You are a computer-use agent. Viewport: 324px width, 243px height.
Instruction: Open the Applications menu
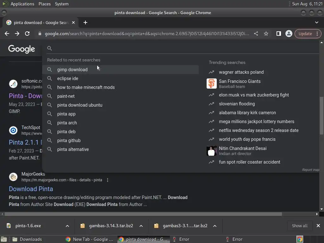click(22, 4)
